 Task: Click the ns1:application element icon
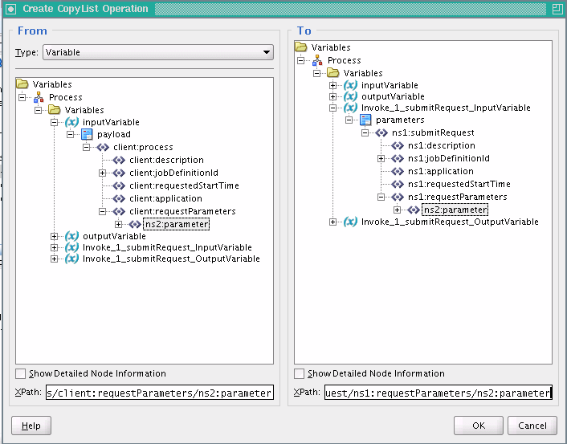click(398, 171)
